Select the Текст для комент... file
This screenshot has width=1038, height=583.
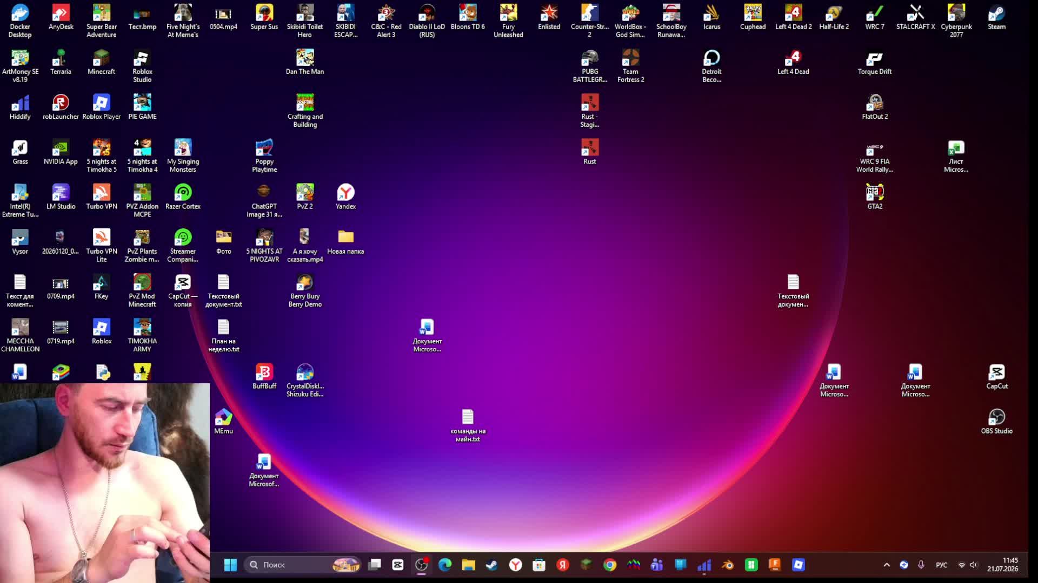pyautogui.click(x=20, y=290)
